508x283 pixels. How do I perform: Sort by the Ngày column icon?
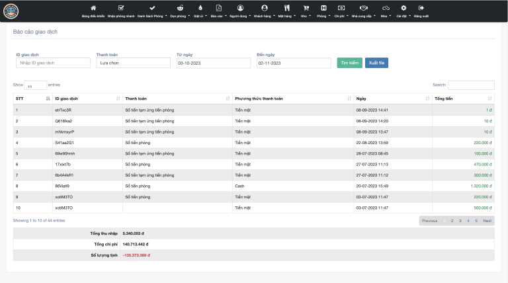tap(427, 99)
